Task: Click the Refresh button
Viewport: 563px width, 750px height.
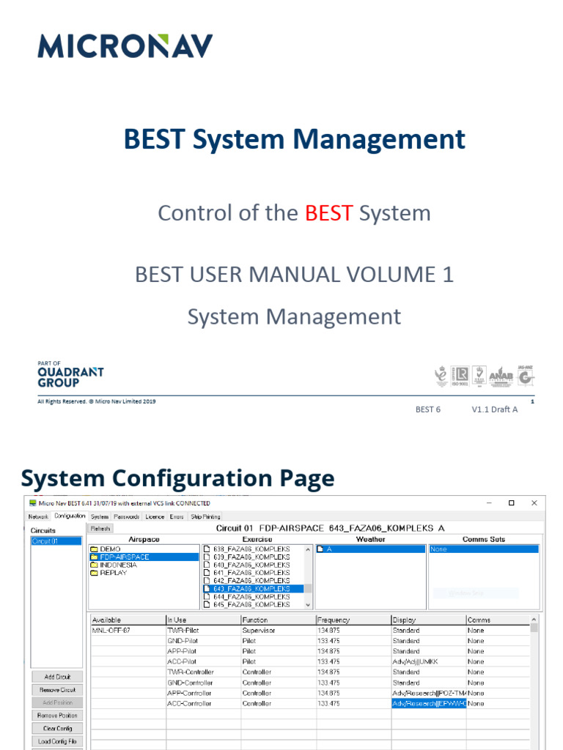Action: point(100,529)
